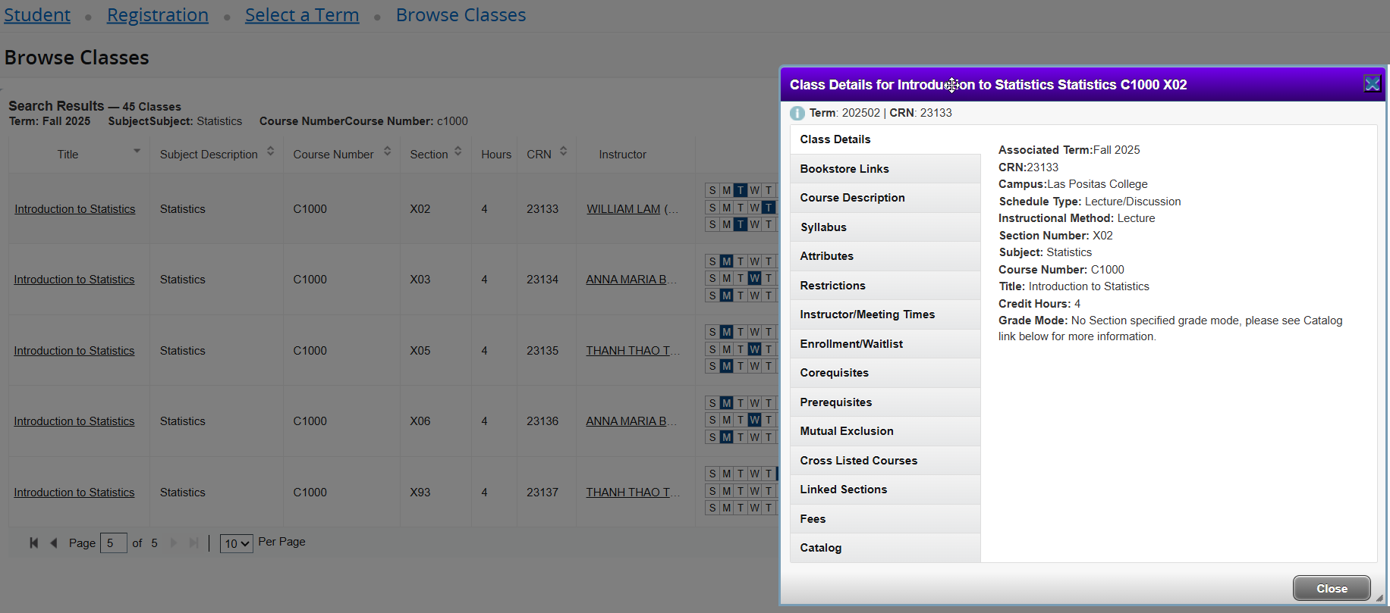Go to previous page of results
This screenshot has height=613, width=1390.
tap(54, 543)
